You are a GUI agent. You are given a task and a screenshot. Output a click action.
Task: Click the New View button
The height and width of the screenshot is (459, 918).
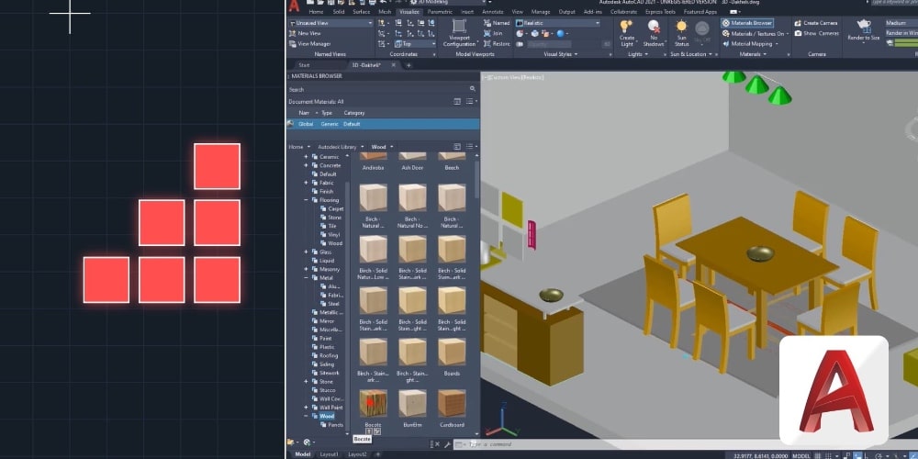pyautogui.click(x=309, y=33)
